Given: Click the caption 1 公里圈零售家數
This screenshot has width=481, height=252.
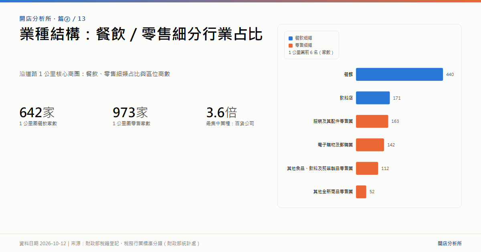Looking at the screenshot, I should coord(131,124).
